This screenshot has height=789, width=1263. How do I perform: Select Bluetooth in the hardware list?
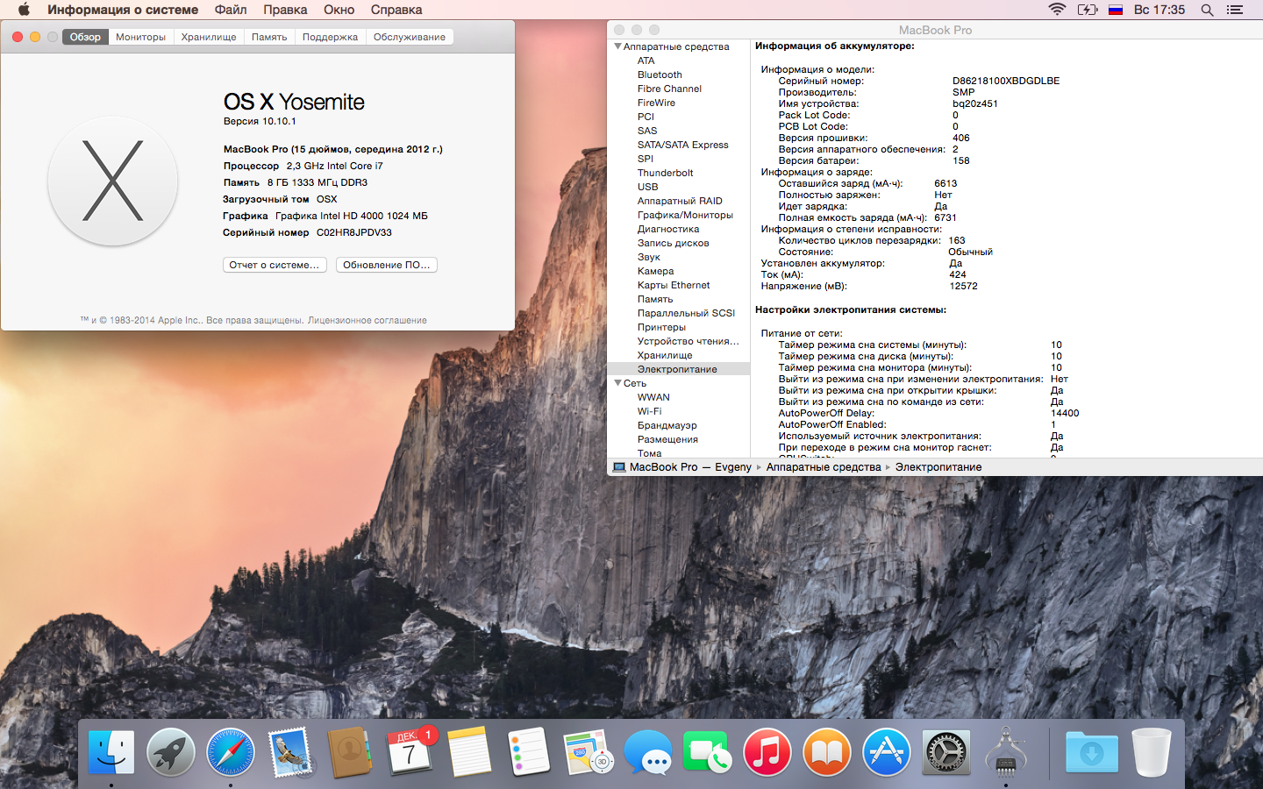click(660, 75)
